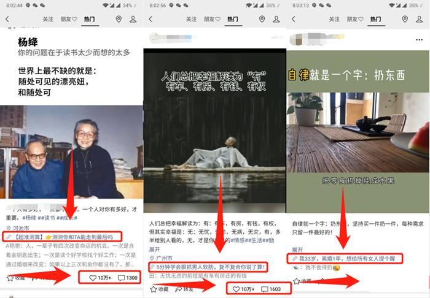Image resolution: width=430 pixels, height=298 pixels.
Task: Tap the 杨绛 title heading
Action: tap(28, 42)
